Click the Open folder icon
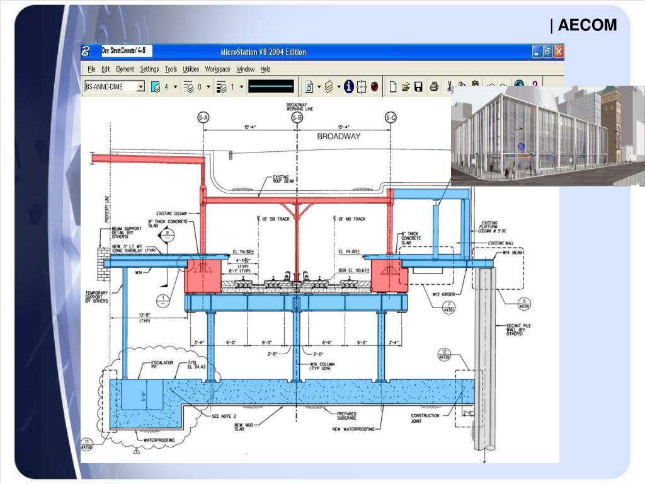This screenshot has height=484, width=645. [x=406, y=87]
